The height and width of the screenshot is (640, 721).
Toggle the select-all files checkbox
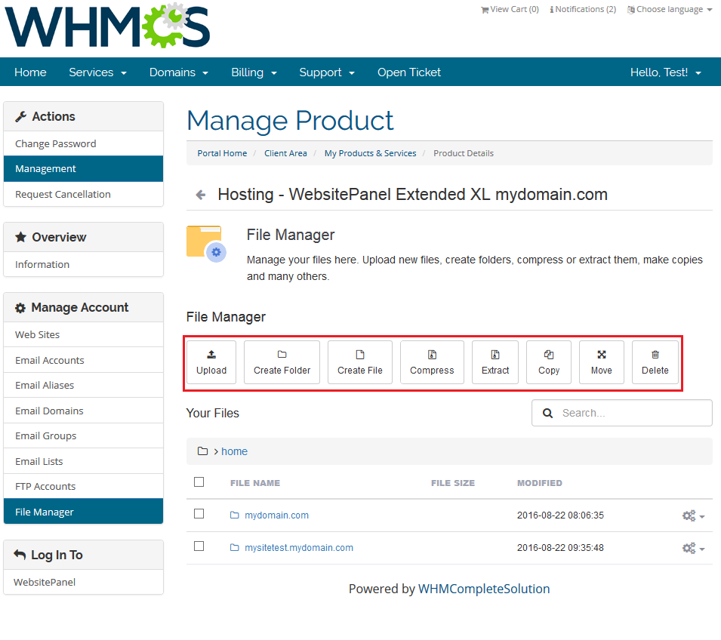pos(199,482)
